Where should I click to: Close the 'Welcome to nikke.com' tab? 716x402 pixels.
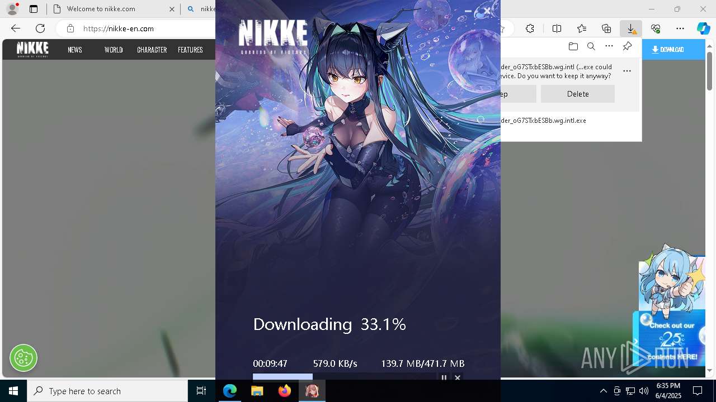[x=172, y=9]
